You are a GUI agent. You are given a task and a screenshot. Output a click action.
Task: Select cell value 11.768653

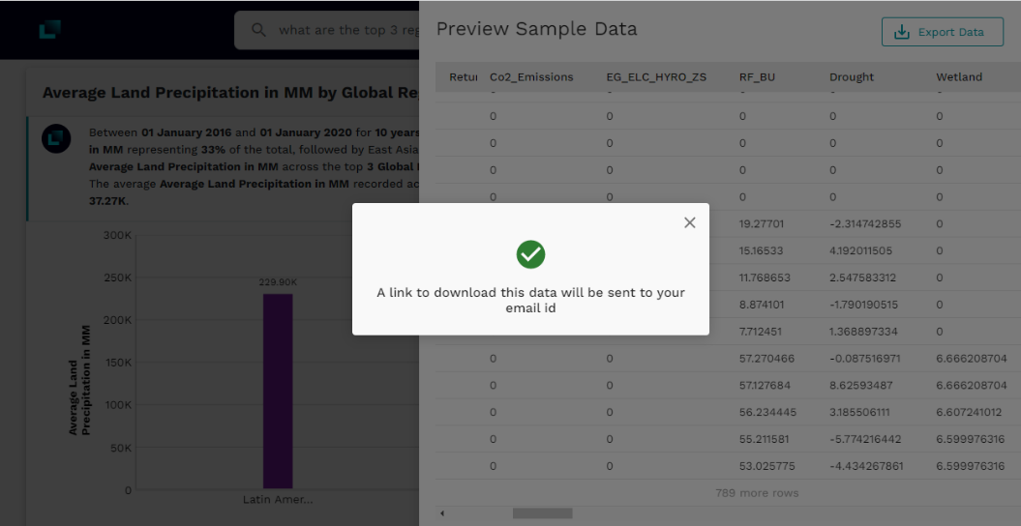pyautogui.click(x=766, y=278)
